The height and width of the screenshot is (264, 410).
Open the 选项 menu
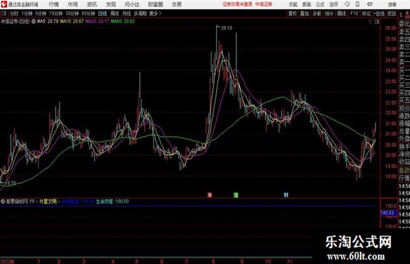coord(333,4)
